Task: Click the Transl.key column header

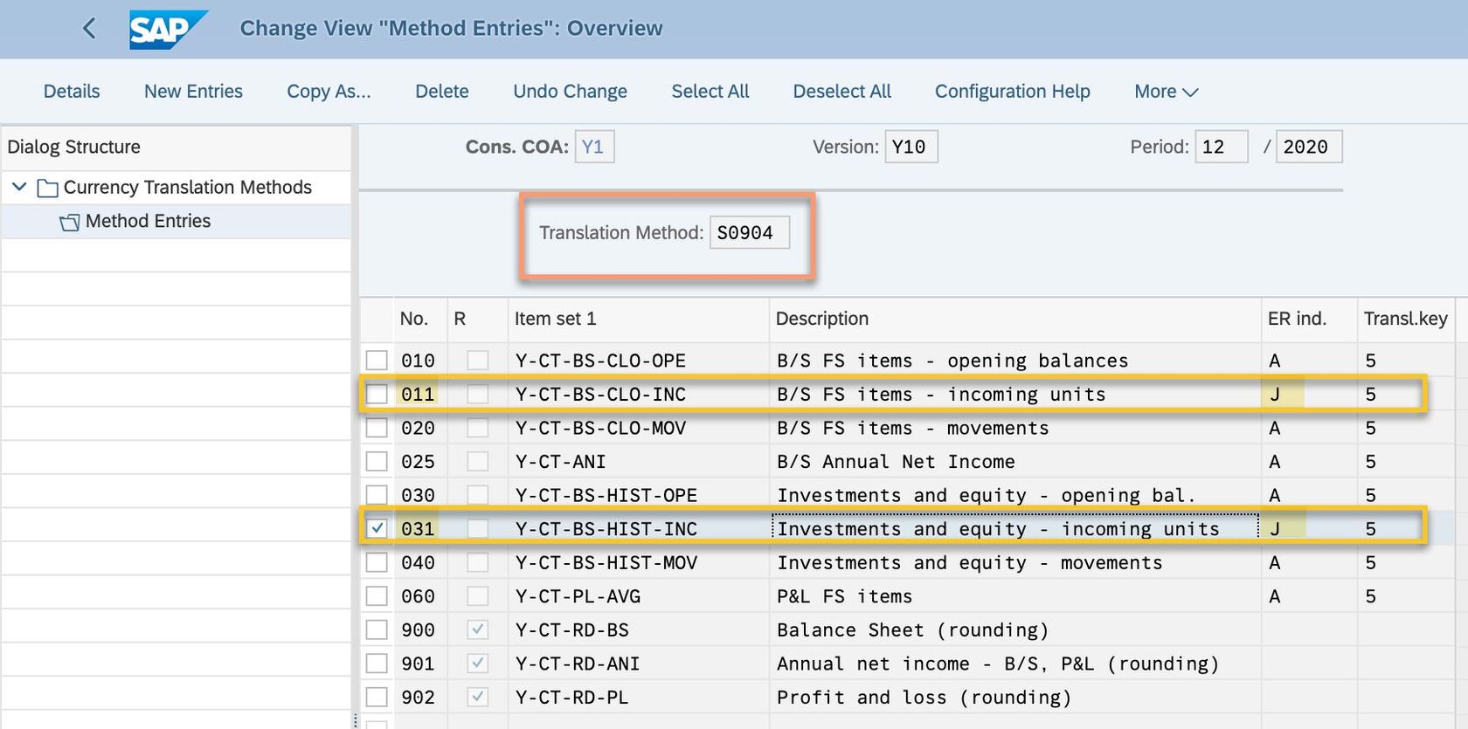Action: coord(1405,319)
